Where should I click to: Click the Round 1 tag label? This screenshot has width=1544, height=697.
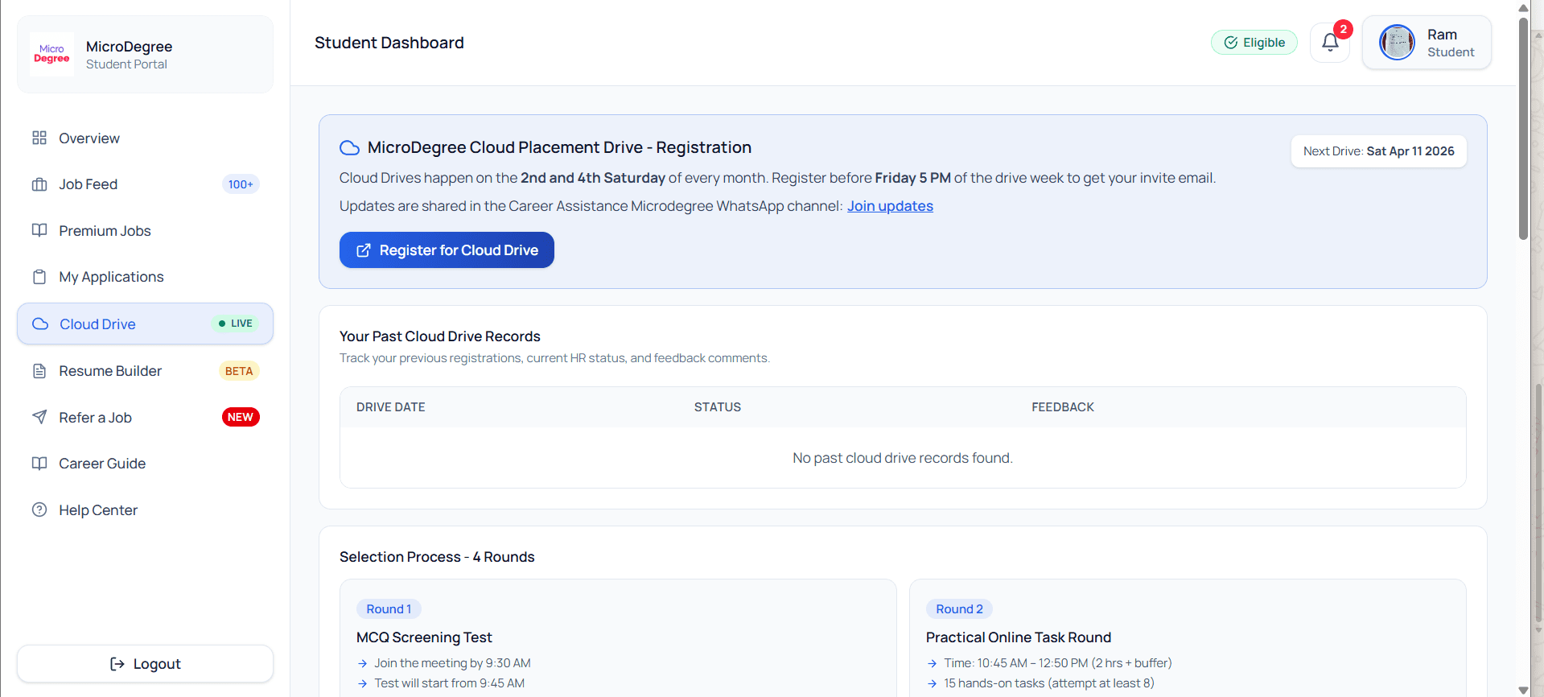(x=389, y=609)
